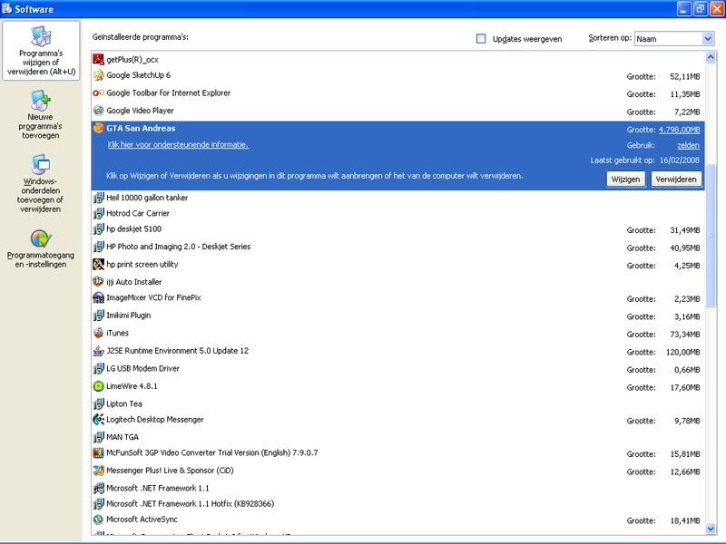Click the LG USB Modem Driver icon
Viewport: 726px width, 544px height.
coord(98,368)
